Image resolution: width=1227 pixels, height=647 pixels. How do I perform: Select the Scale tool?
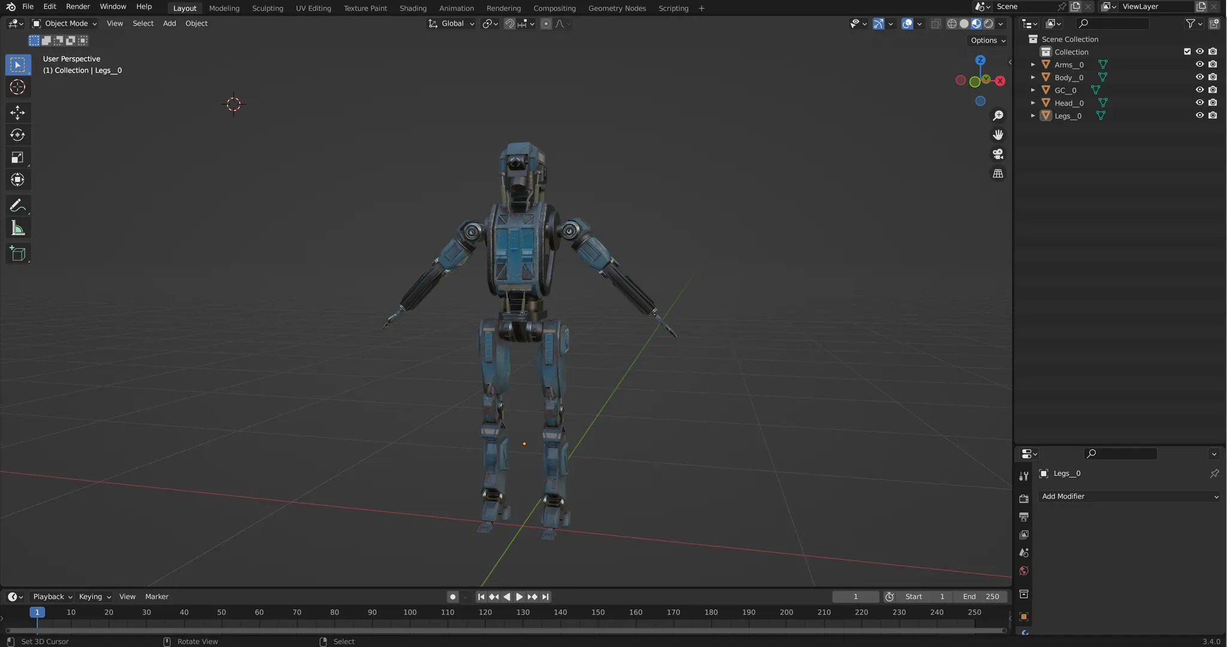coord(17,158)
